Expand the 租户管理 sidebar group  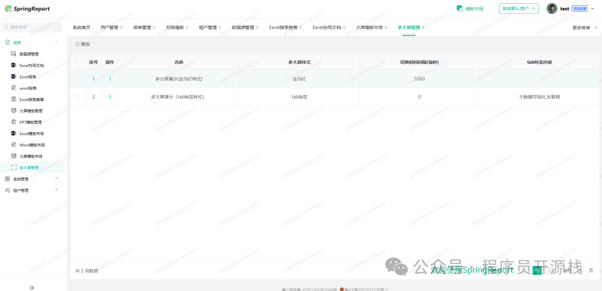click(32, 190)
